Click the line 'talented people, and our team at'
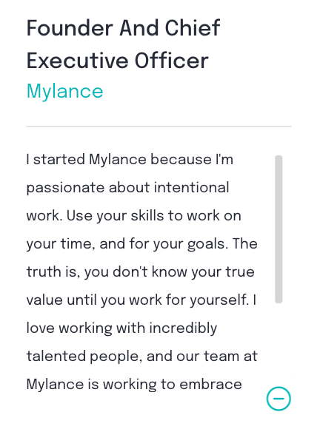The height and width of the screenshot is (432, 320). (141, 357)
